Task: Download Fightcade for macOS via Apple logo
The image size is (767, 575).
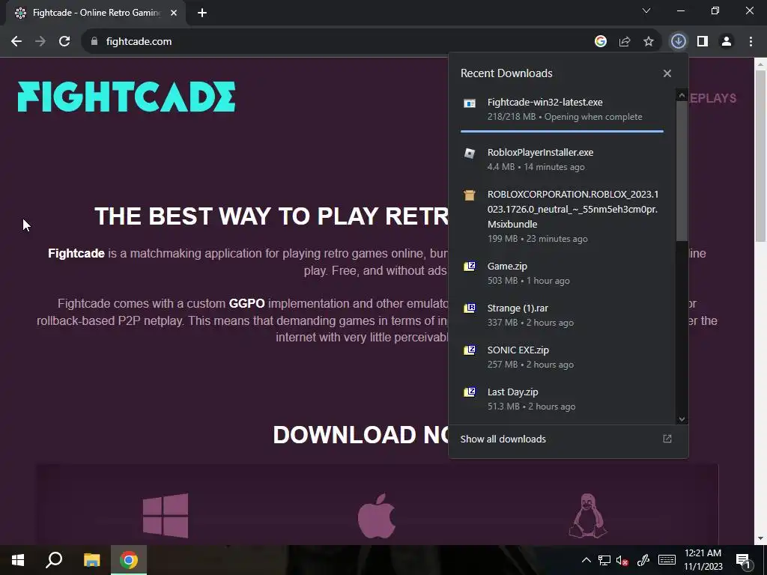Action: 377,515
